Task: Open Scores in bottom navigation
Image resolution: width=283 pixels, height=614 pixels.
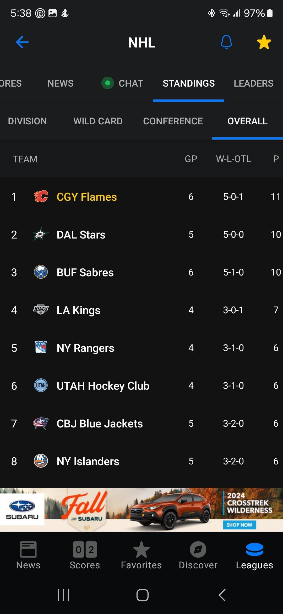Action: [85, 555]
